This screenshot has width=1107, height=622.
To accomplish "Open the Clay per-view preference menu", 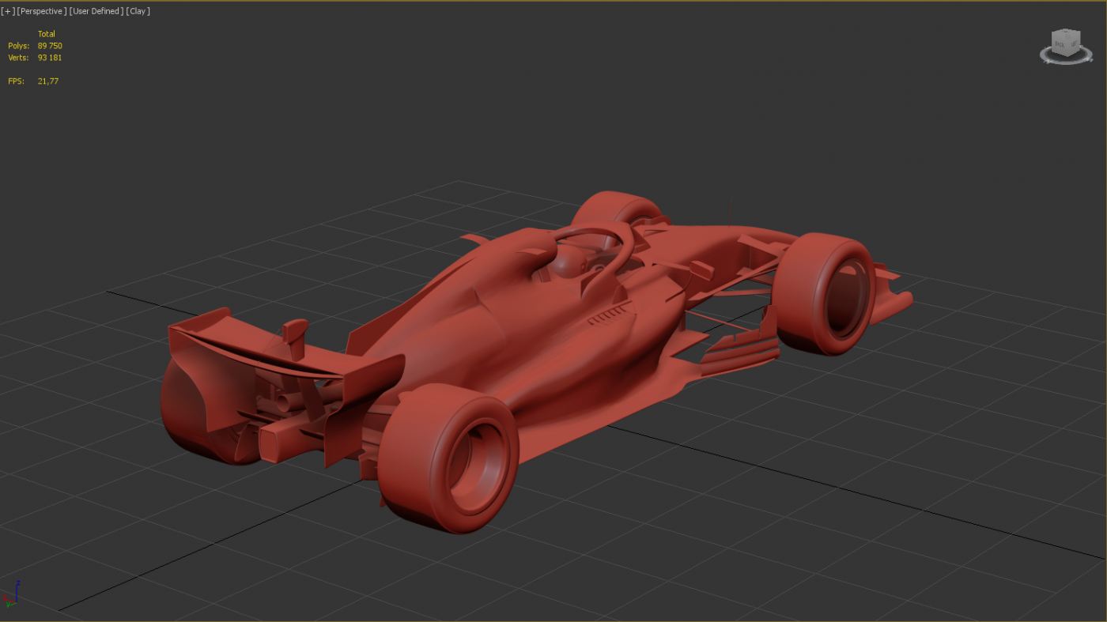I will pyautogui.click(x=138, y=11).
